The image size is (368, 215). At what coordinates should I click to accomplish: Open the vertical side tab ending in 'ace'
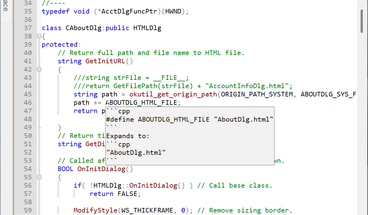[5, 6]
